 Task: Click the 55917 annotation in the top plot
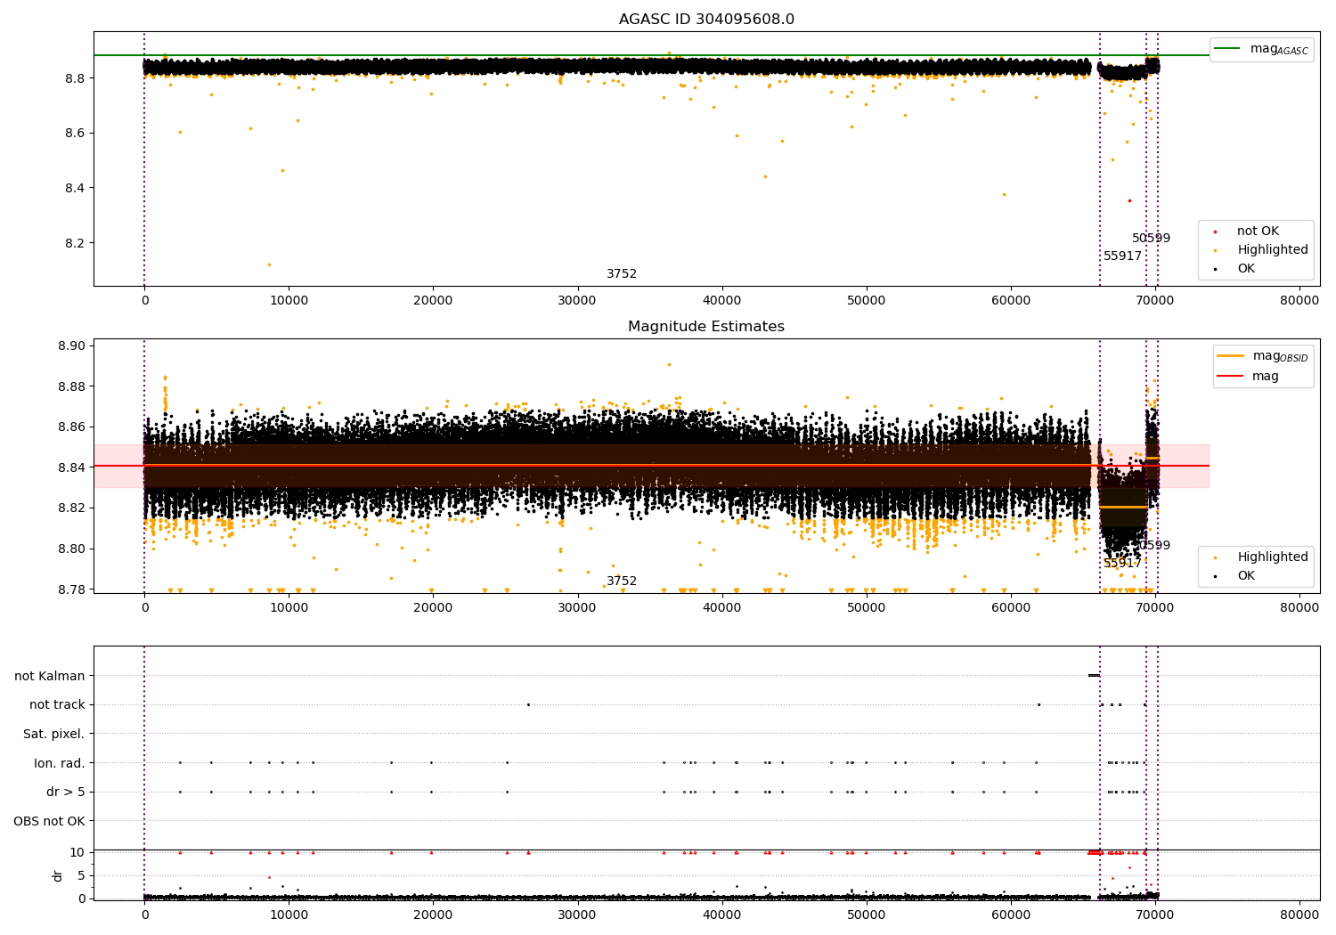[1122, 256]
